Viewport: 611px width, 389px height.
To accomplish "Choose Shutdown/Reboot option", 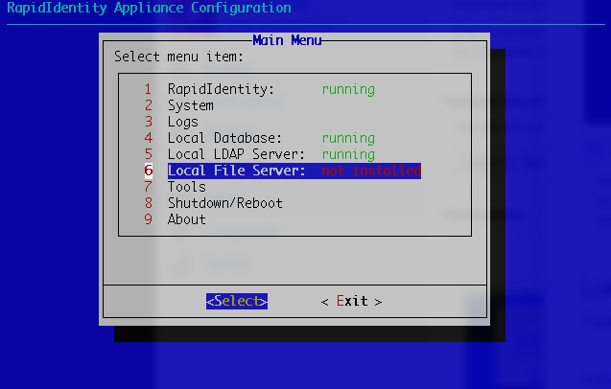I will click(224, 203).
